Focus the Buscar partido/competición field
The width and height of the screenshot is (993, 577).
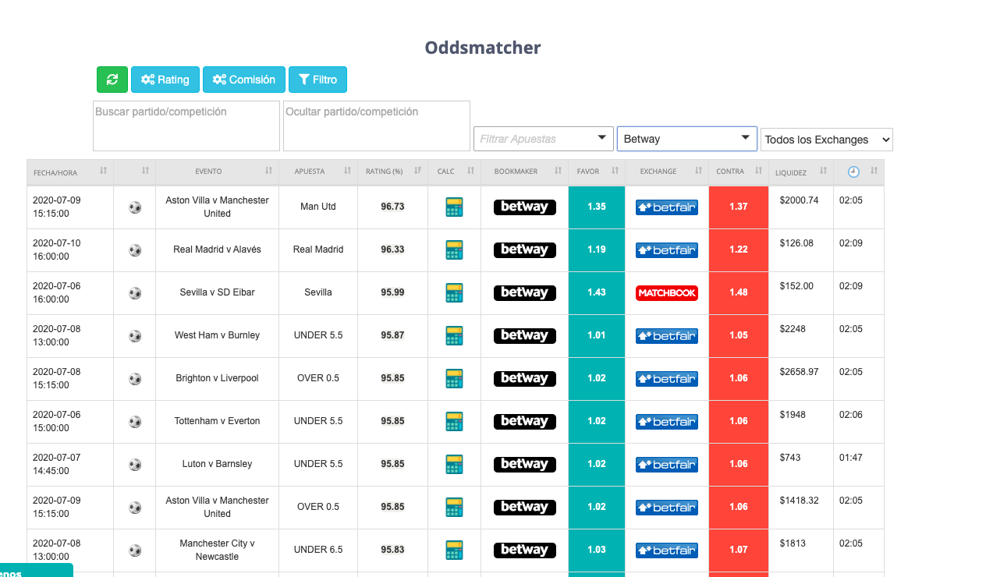(186, 126)
